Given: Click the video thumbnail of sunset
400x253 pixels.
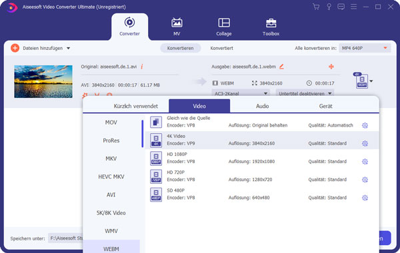Looking at the screenshot, I should point(43,81).
